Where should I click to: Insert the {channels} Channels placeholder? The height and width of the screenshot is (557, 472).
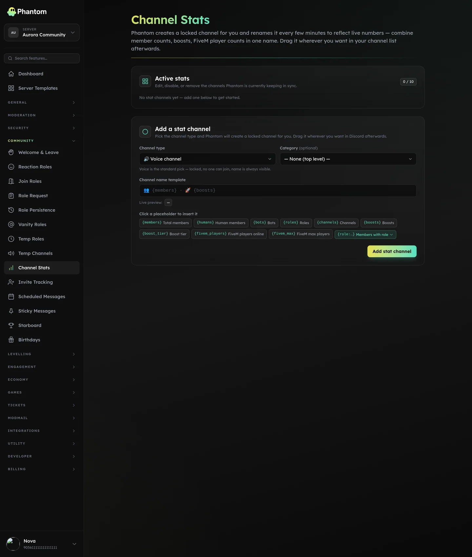(336, 223)
